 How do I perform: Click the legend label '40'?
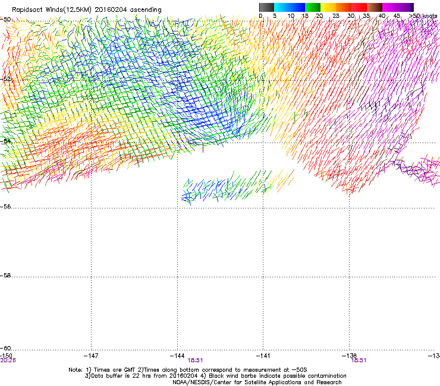[x=382, y=16]
